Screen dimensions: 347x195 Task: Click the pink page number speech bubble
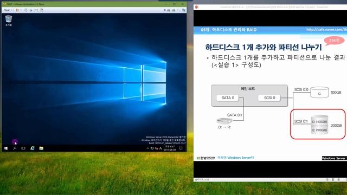pyautogui.click(x=334, y=41)
